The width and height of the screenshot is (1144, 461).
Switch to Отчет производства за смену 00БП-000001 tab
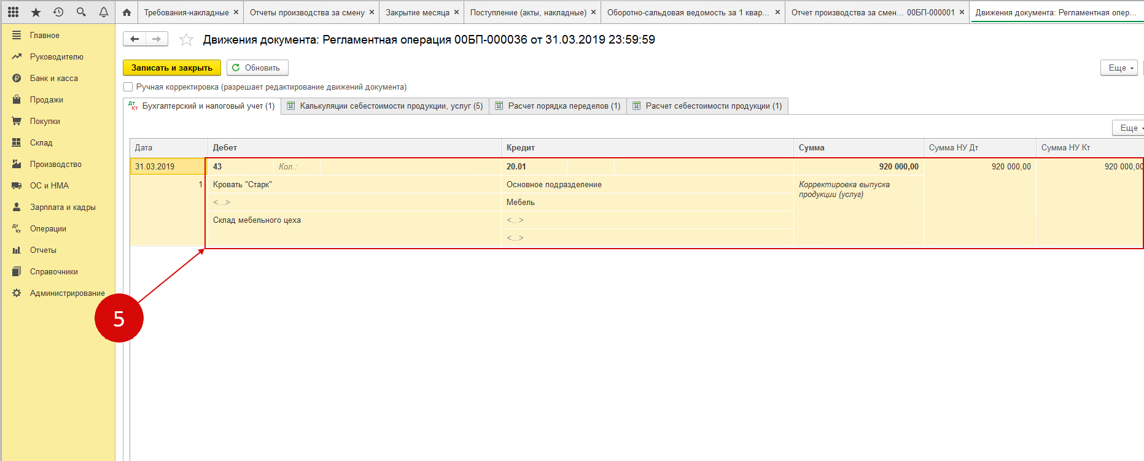(x=873, y=12)
